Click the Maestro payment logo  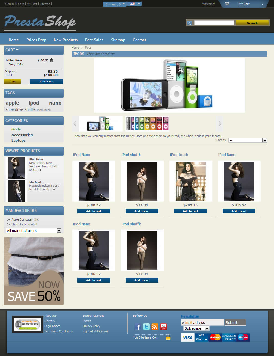(243, 337)
